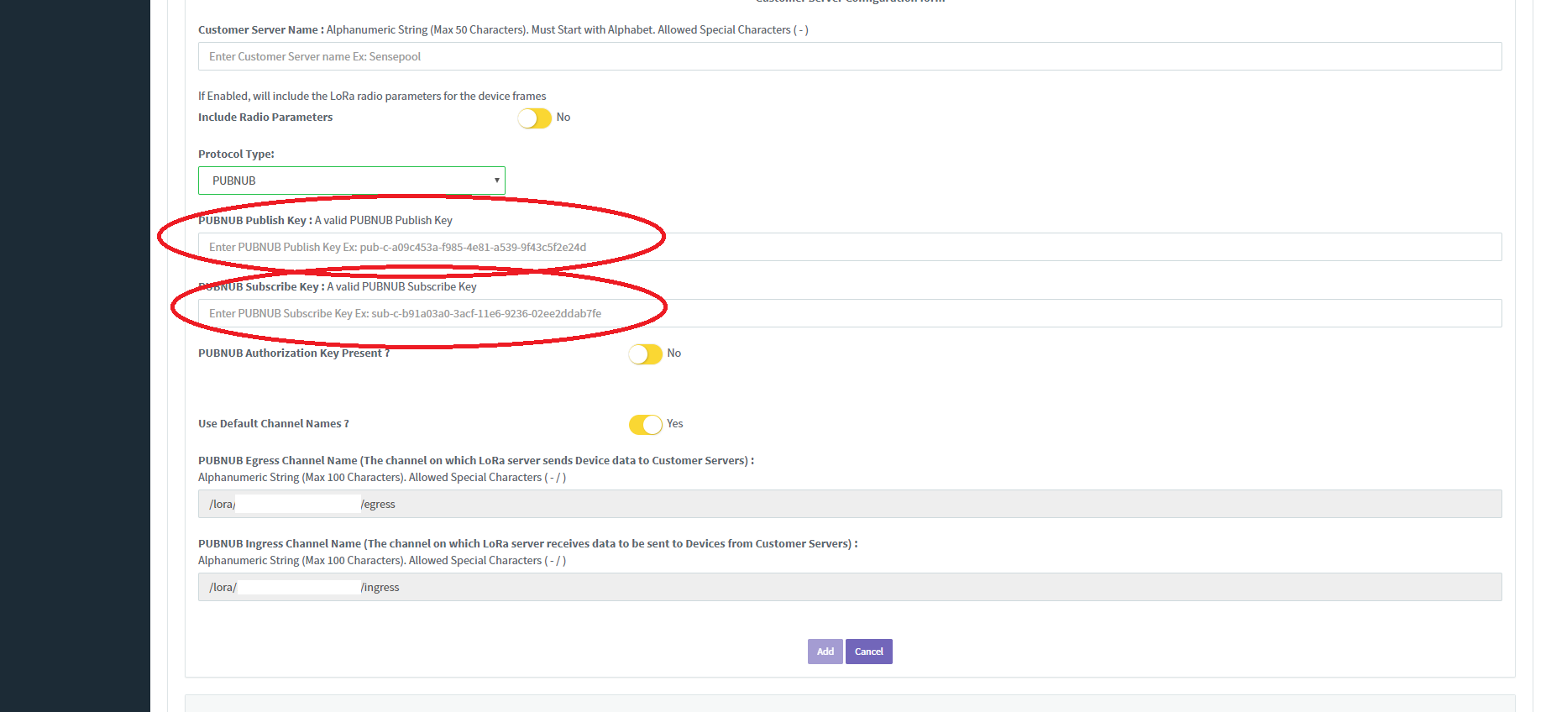Click the 'Protocol Type:' label
1546x712 pixels.
tap(236, 154)
